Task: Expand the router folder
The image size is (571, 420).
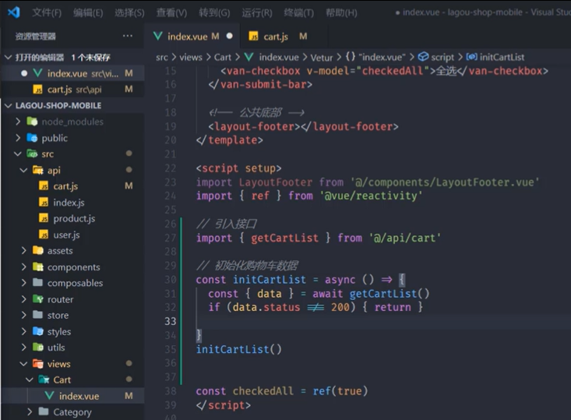Action: (72, 299)
